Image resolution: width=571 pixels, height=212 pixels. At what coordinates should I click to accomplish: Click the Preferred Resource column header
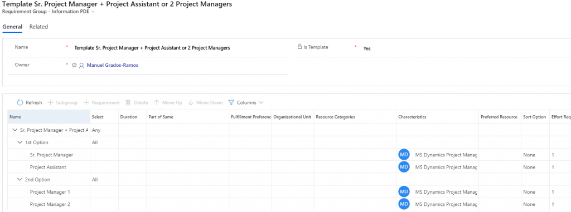tap(500, 117)
